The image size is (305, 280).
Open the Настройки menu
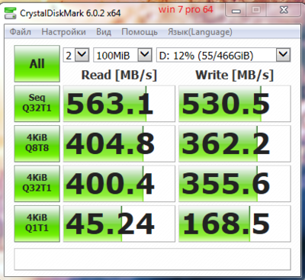(63, 32)
